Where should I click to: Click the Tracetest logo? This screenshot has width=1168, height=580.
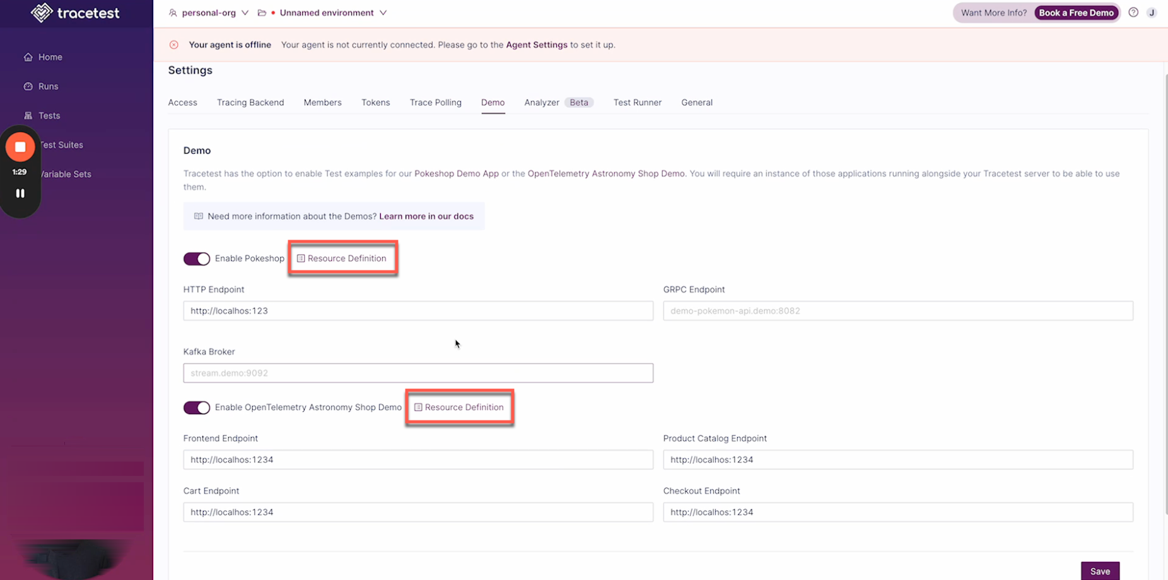(x=75, y=13)
